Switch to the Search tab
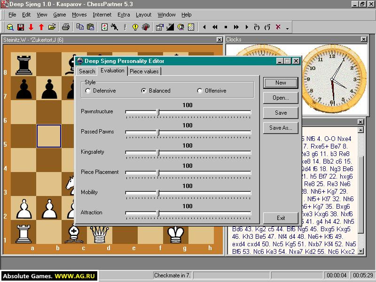376x282 pixels. click(87, 71)
